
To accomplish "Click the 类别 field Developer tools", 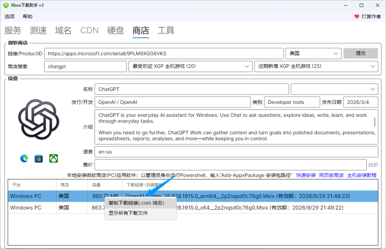I will tap(292, 102).
